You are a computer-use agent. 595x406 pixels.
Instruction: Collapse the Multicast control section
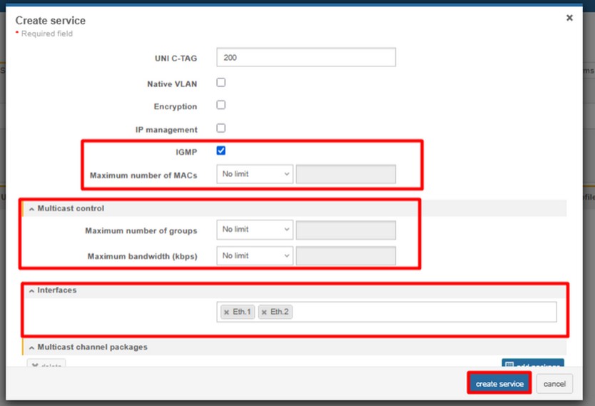tap(31, 208)
